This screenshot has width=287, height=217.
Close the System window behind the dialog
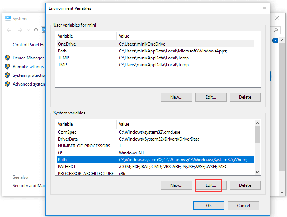coord(277,18)
